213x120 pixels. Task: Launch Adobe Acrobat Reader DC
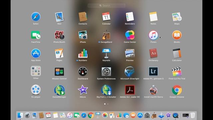click(x=130, y=90)
